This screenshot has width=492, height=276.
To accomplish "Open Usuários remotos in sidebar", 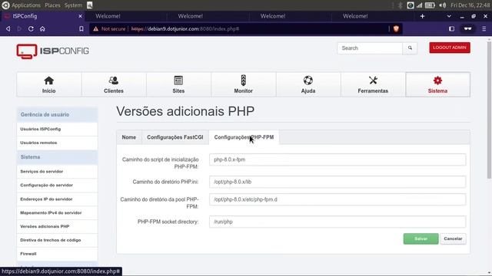I will click(x=57, y=143).
